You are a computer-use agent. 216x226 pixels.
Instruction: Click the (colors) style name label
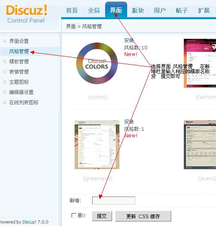click(x=98, y=97)
